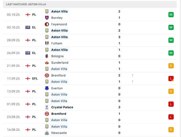The image size is (181, 137).
Task: Click the L badge for the EFL Brentford match
Action: (171, 79)
